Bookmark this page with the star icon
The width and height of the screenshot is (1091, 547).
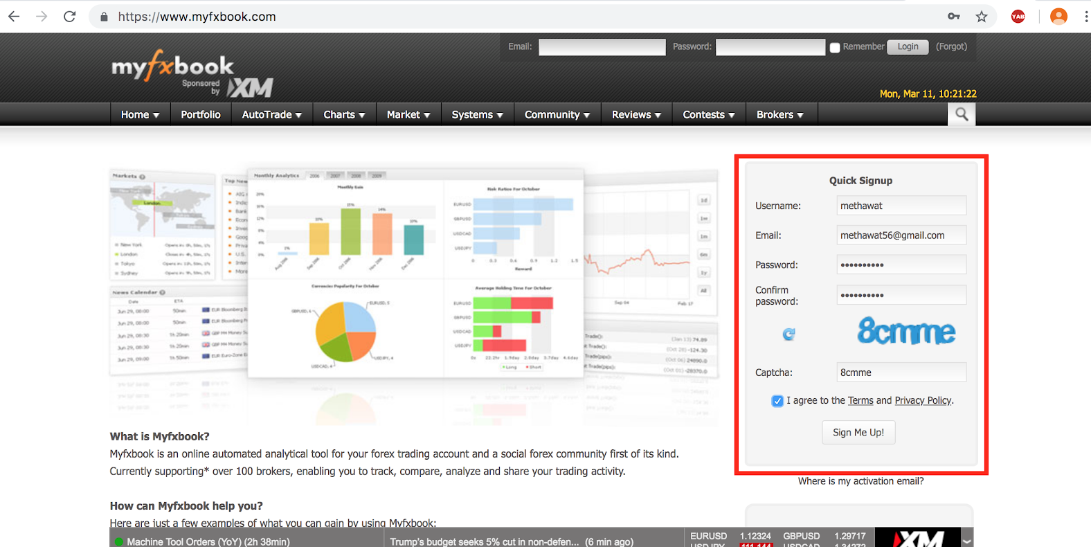(x=982, y=17)
